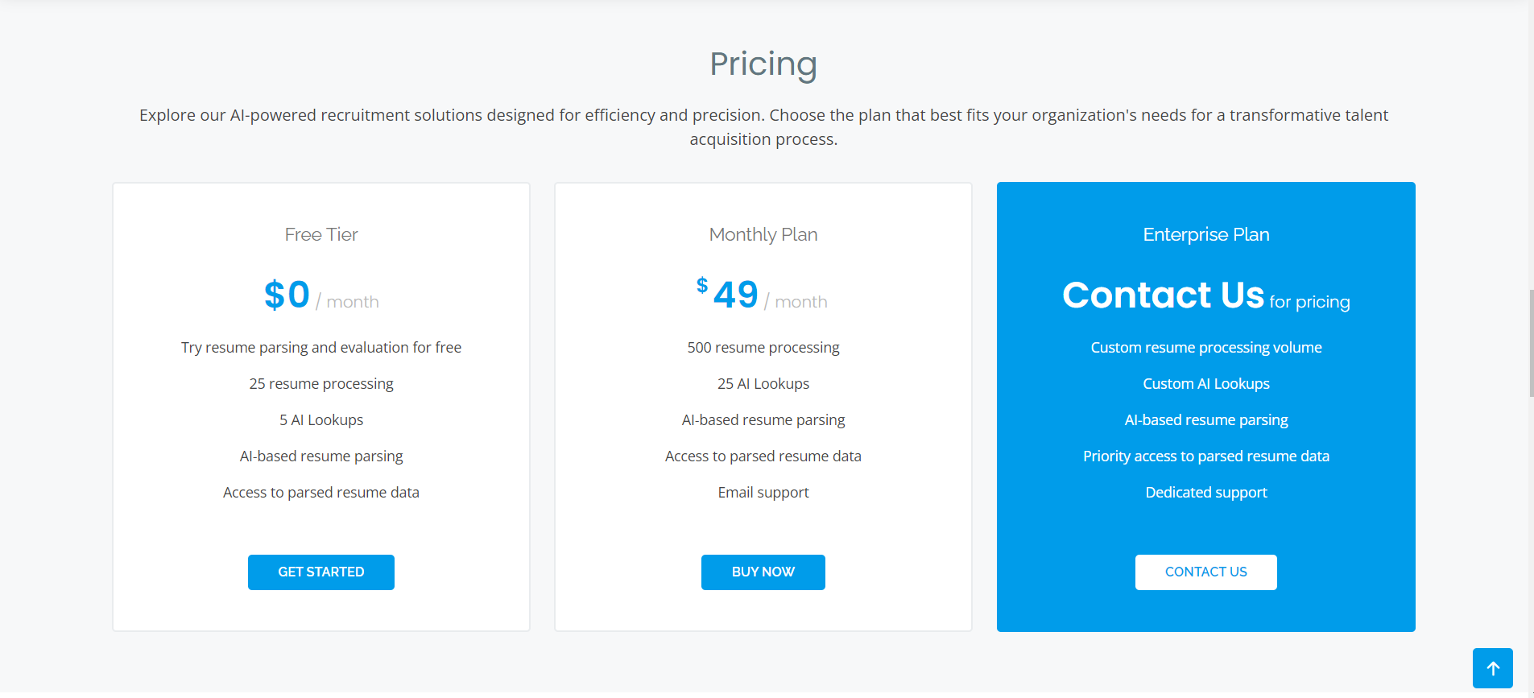Click 'Custom AI Lookups' feature line

pyautogui.click(x=1206, y=384)
